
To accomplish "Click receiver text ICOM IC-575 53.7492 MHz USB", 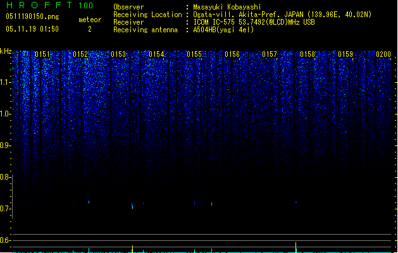I will 254,22.
